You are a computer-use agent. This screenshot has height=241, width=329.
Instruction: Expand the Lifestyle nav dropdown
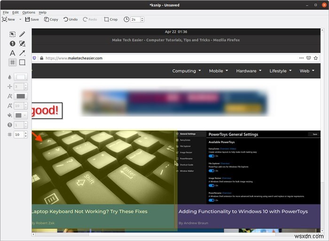pyautogui.click(x=281, y=71)
